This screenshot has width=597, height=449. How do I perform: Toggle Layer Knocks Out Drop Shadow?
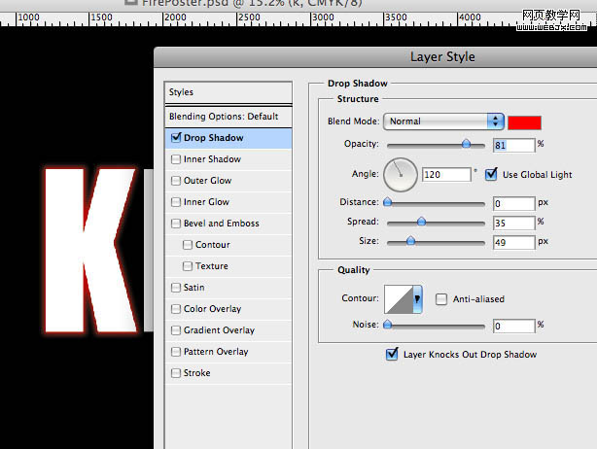pos(393,355)
